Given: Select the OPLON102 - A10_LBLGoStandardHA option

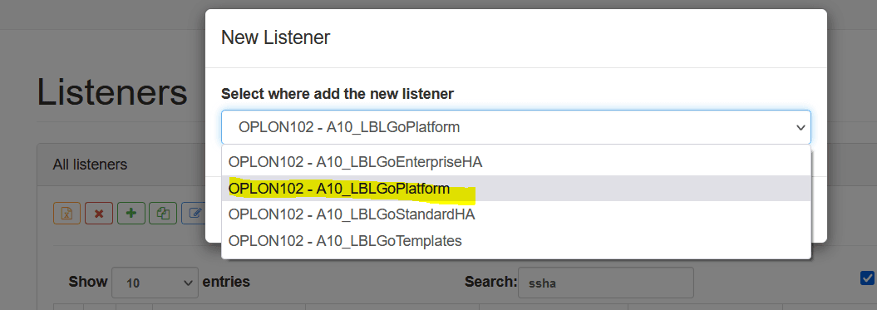Looking at the screenshot, I should click(x=515, y=214).
